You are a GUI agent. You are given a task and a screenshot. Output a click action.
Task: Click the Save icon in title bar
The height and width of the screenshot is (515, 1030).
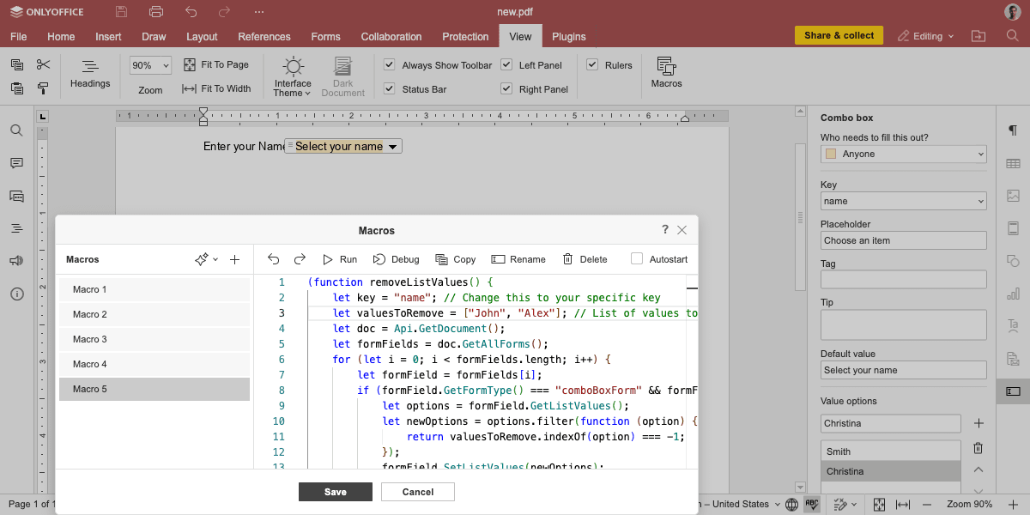(121, 12)
